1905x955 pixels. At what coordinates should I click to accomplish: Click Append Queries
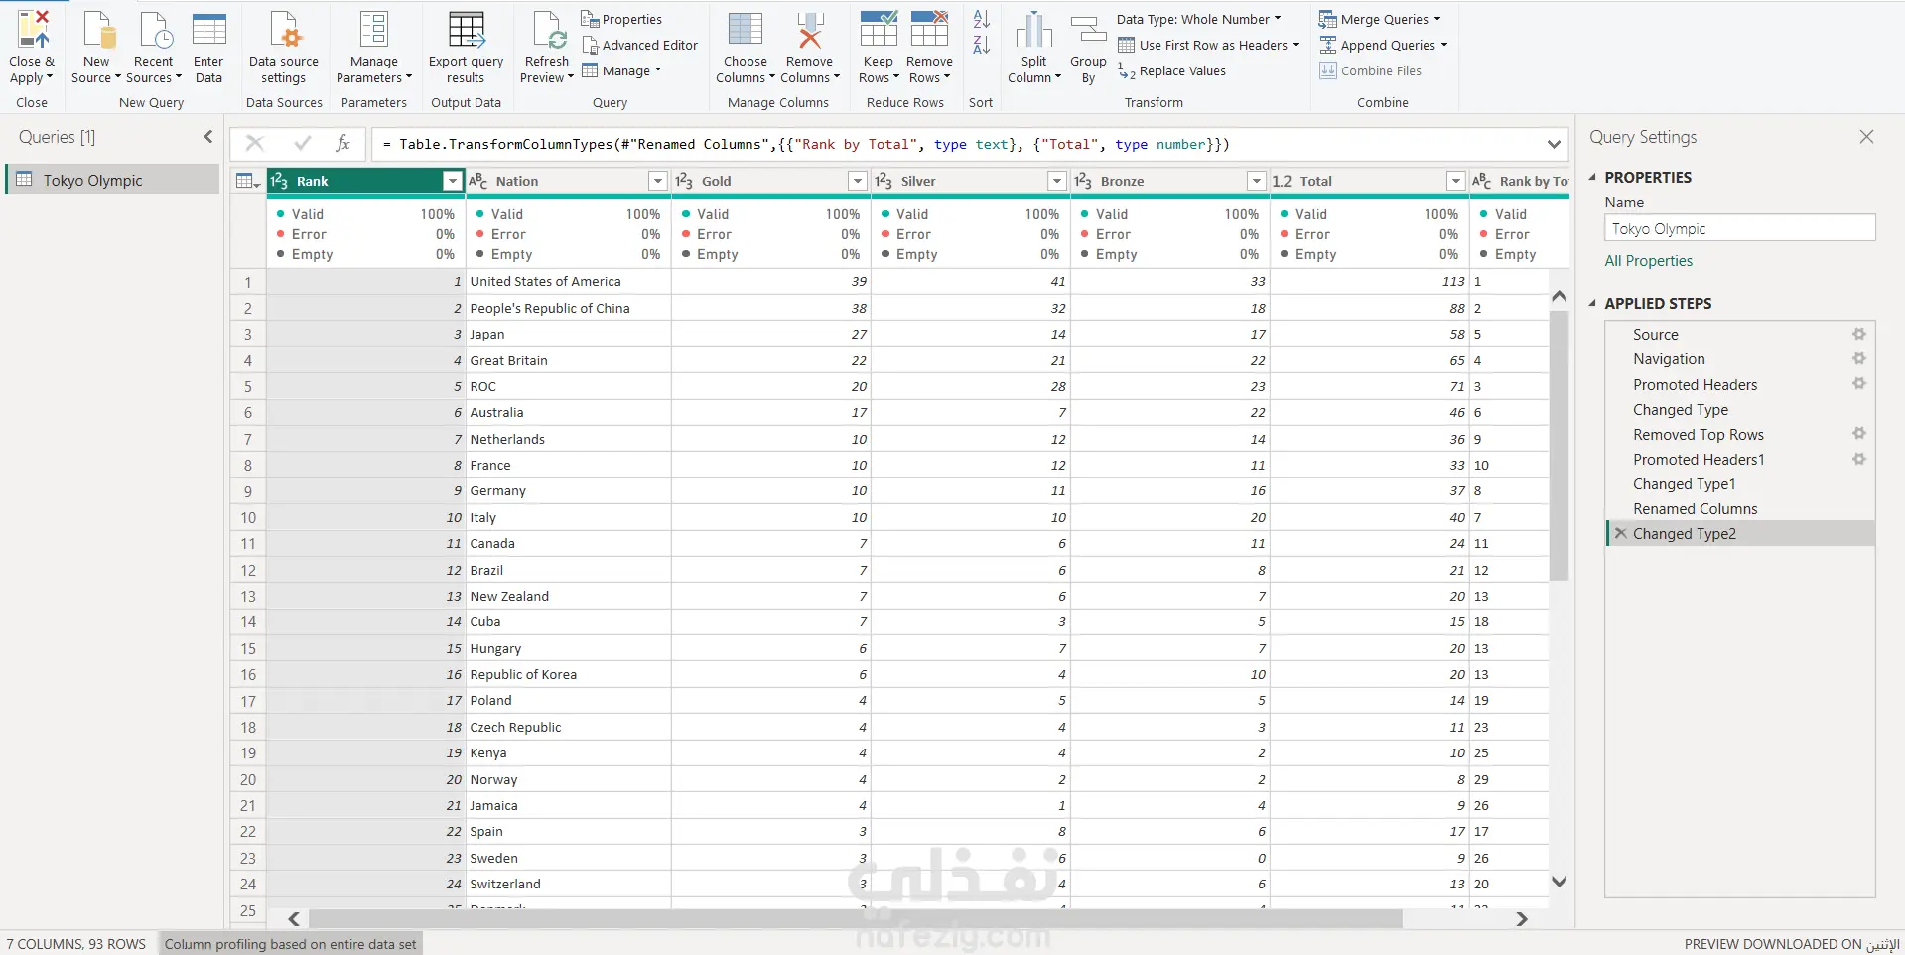click(x=1384, y=45)
